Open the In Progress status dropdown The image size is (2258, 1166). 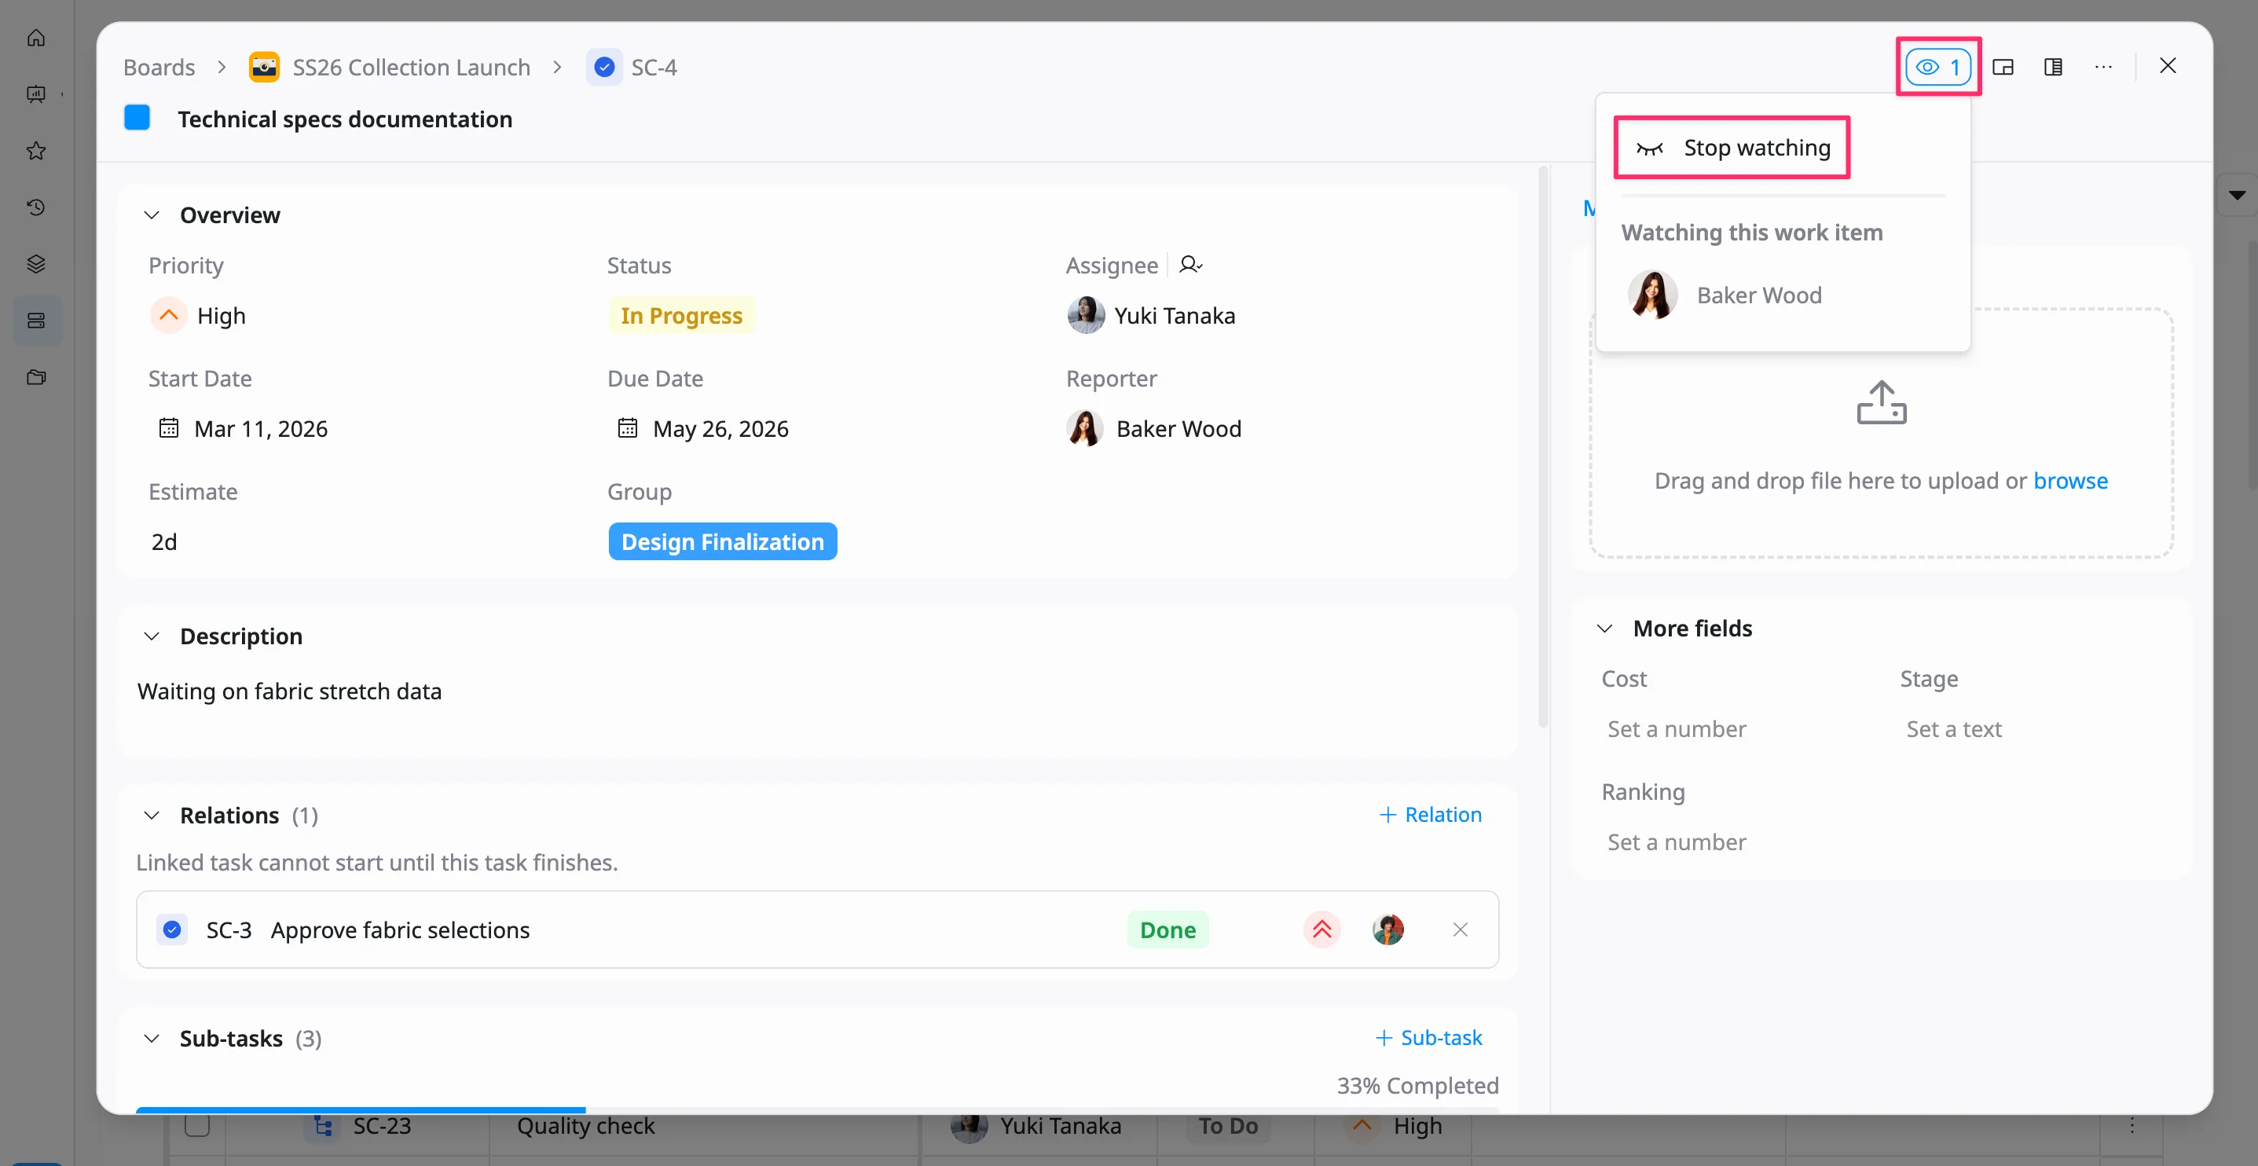coord(681,316)
